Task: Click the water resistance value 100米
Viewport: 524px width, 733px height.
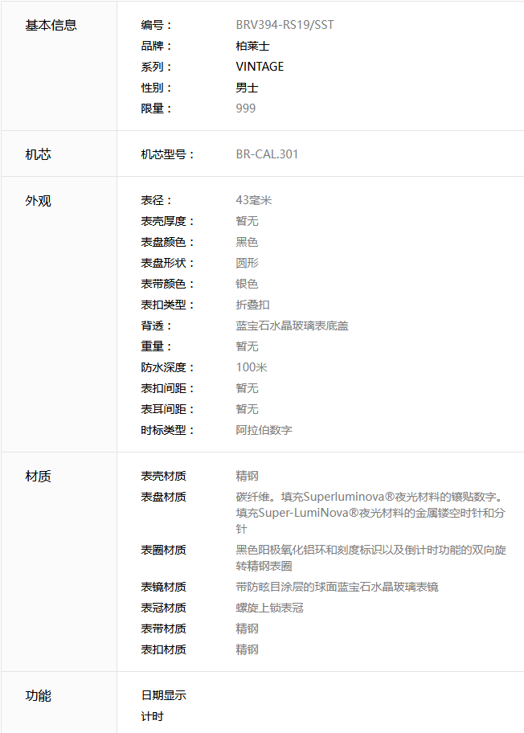Action: pos(252,367)
